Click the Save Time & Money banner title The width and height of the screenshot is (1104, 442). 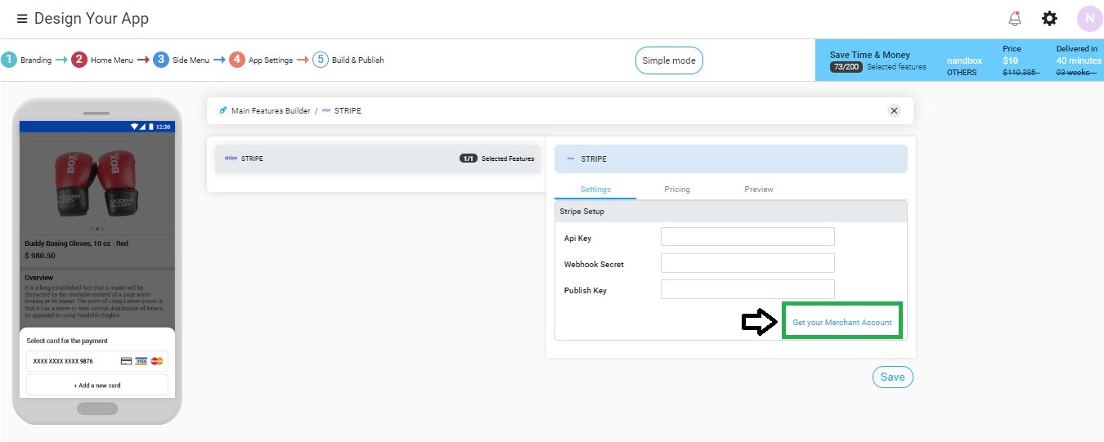click(x=869, y=55)
